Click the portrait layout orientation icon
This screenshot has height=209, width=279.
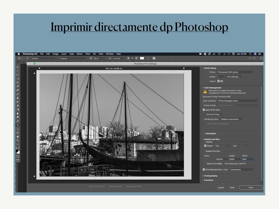coord(219,81)
